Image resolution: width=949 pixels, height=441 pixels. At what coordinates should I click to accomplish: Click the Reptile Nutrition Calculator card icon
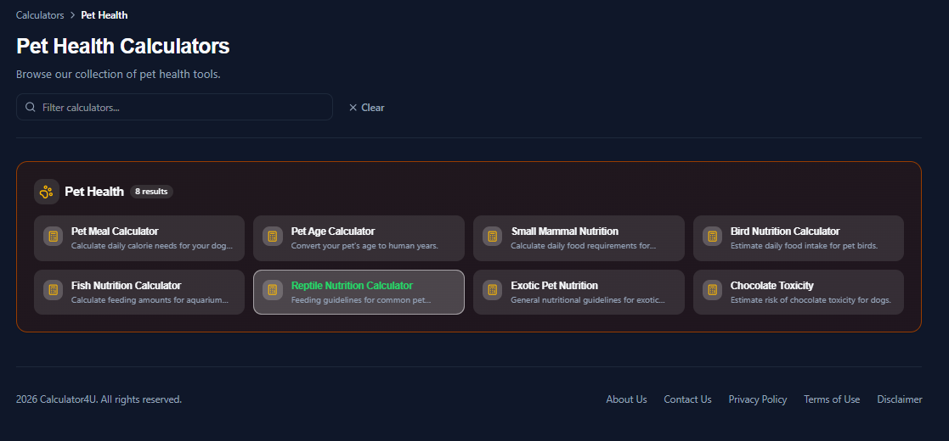[x=273, y=290]
